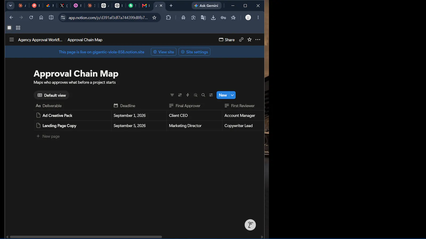Open a new browser tab

click(x=171, y=6)
